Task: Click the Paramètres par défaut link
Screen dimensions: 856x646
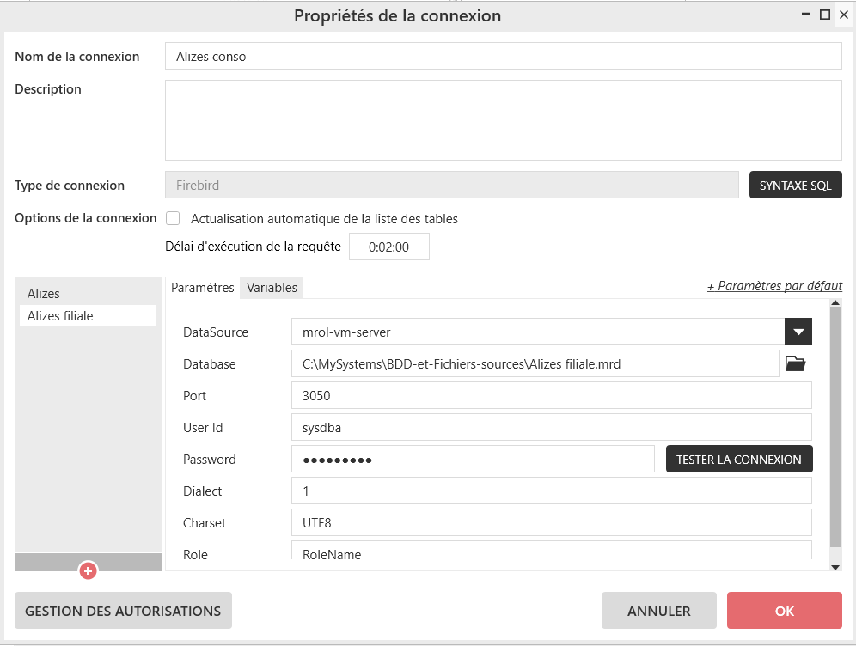Action: (774, 286)
